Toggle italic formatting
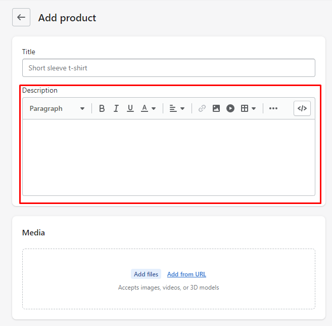Screen dimensions: 332x326 pos(116,109)
